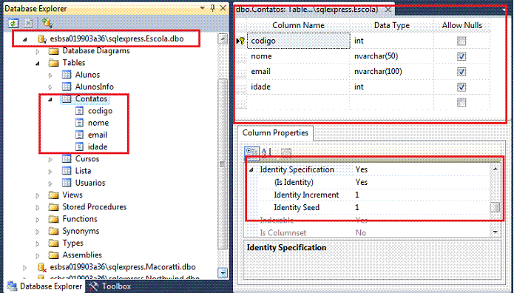
Task: Switch Column Properties to Alphabetical sort
Action: pos(266,152)
